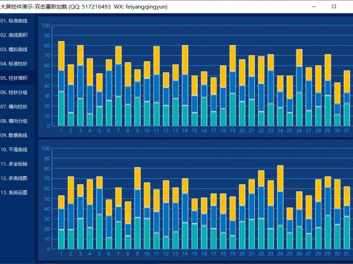353x264 pixels.
Task: Click the yellow segment of bar 1 in top chart
Action: tap(61, 56)
